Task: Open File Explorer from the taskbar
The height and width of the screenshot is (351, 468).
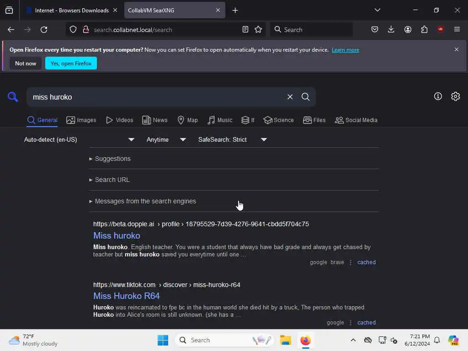Action: coord(285,340)
